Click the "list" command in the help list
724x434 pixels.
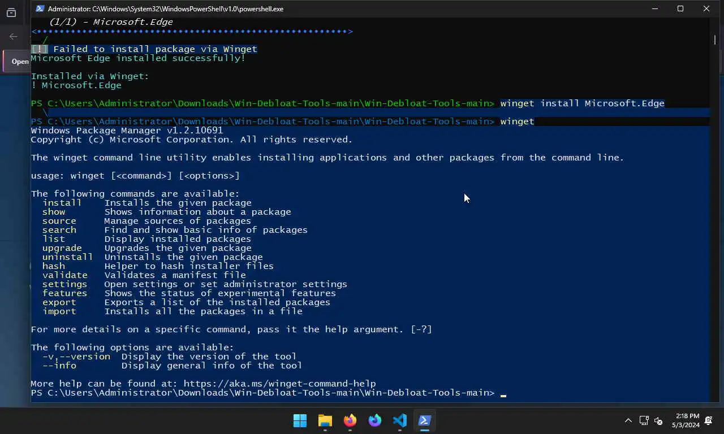54,239
